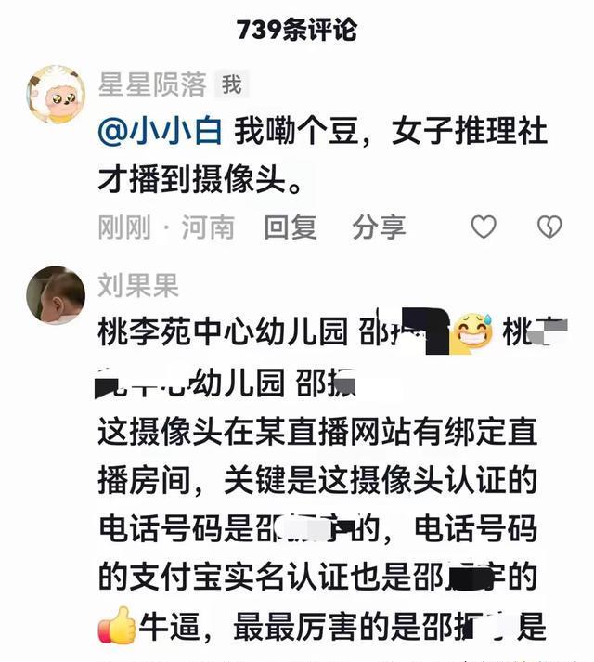Tap the thumbs-up emoji before 牛逼

117,625
